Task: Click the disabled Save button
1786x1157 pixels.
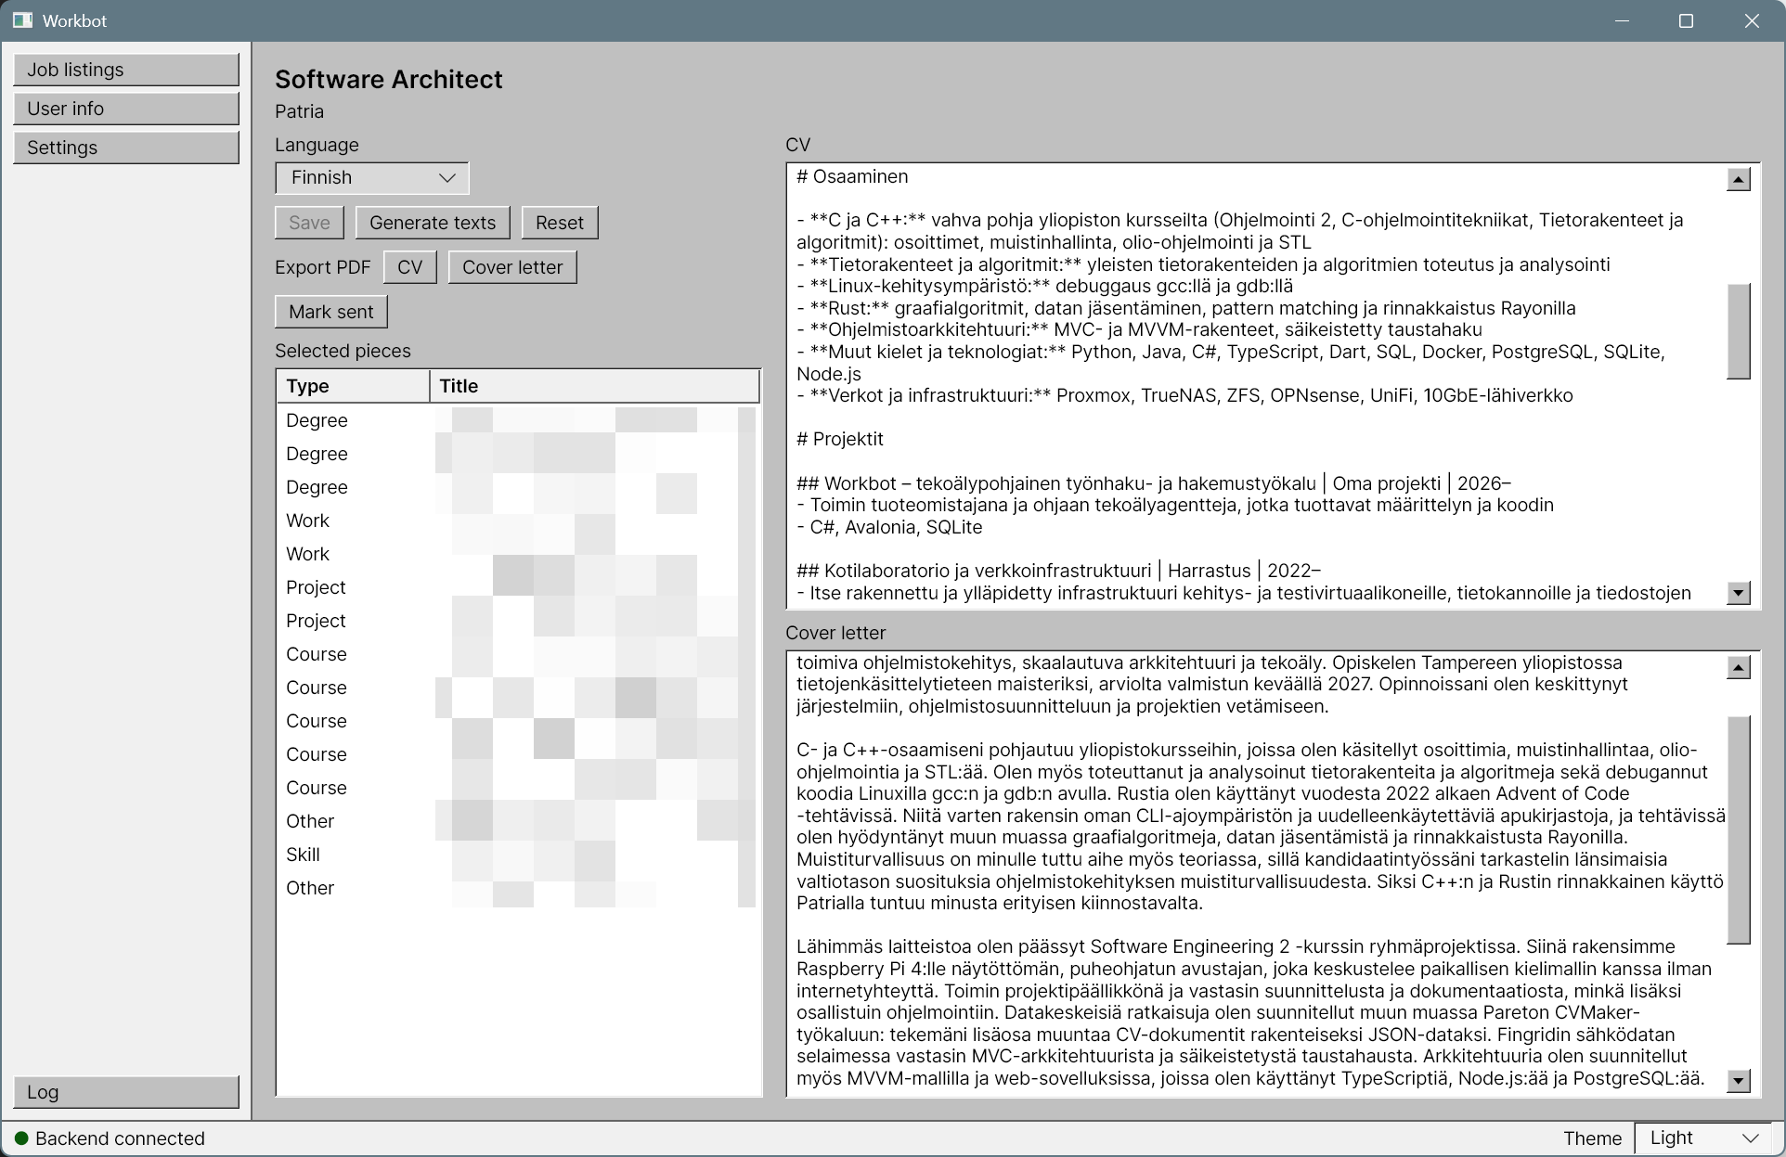Action: click(x=309, y=223)
